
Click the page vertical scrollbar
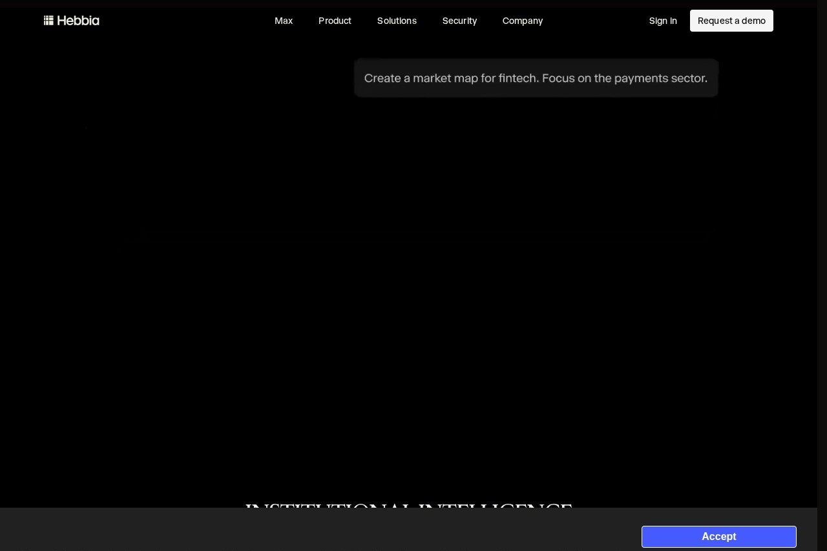[x=822, y=275]
